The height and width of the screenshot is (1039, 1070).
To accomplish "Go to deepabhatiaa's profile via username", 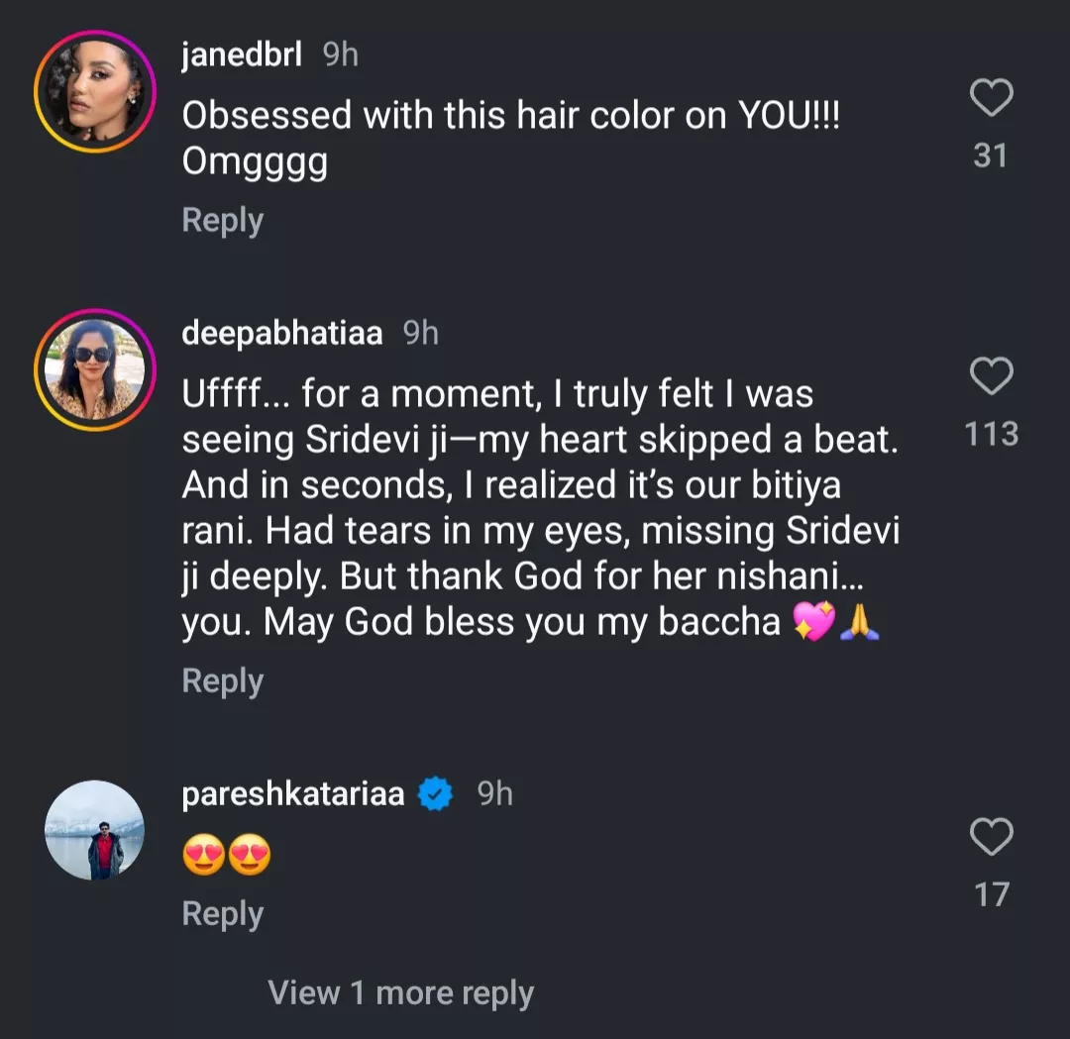I will (282, 334).
